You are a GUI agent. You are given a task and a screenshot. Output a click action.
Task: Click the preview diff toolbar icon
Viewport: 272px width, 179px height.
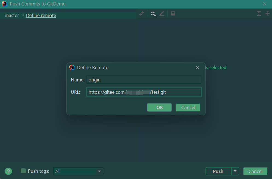click(x=173, y=13)
